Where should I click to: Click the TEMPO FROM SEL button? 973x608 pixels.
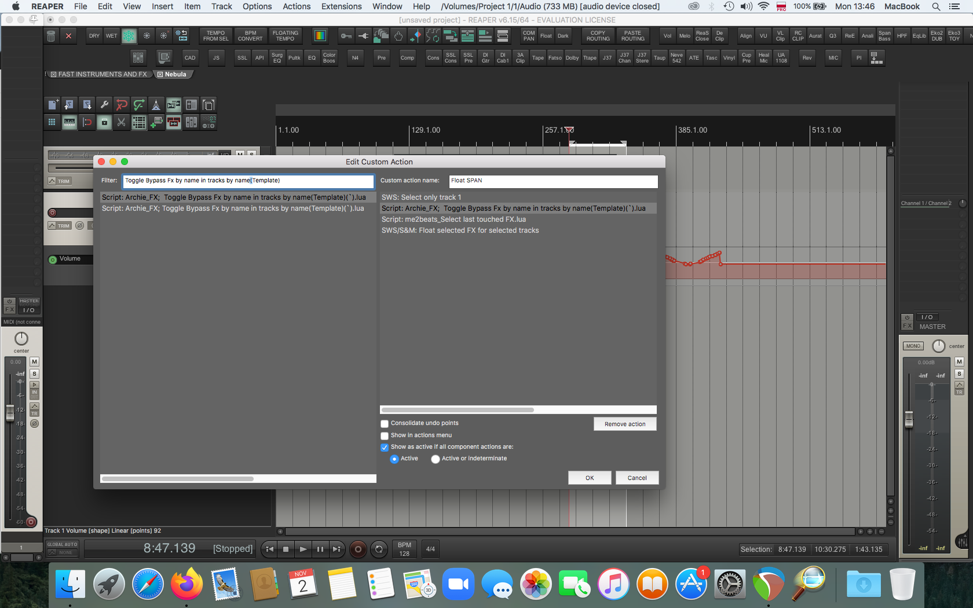215,36
